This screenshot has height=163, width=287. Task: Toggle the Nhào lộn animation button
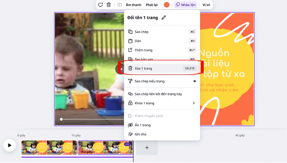(186, 5)
